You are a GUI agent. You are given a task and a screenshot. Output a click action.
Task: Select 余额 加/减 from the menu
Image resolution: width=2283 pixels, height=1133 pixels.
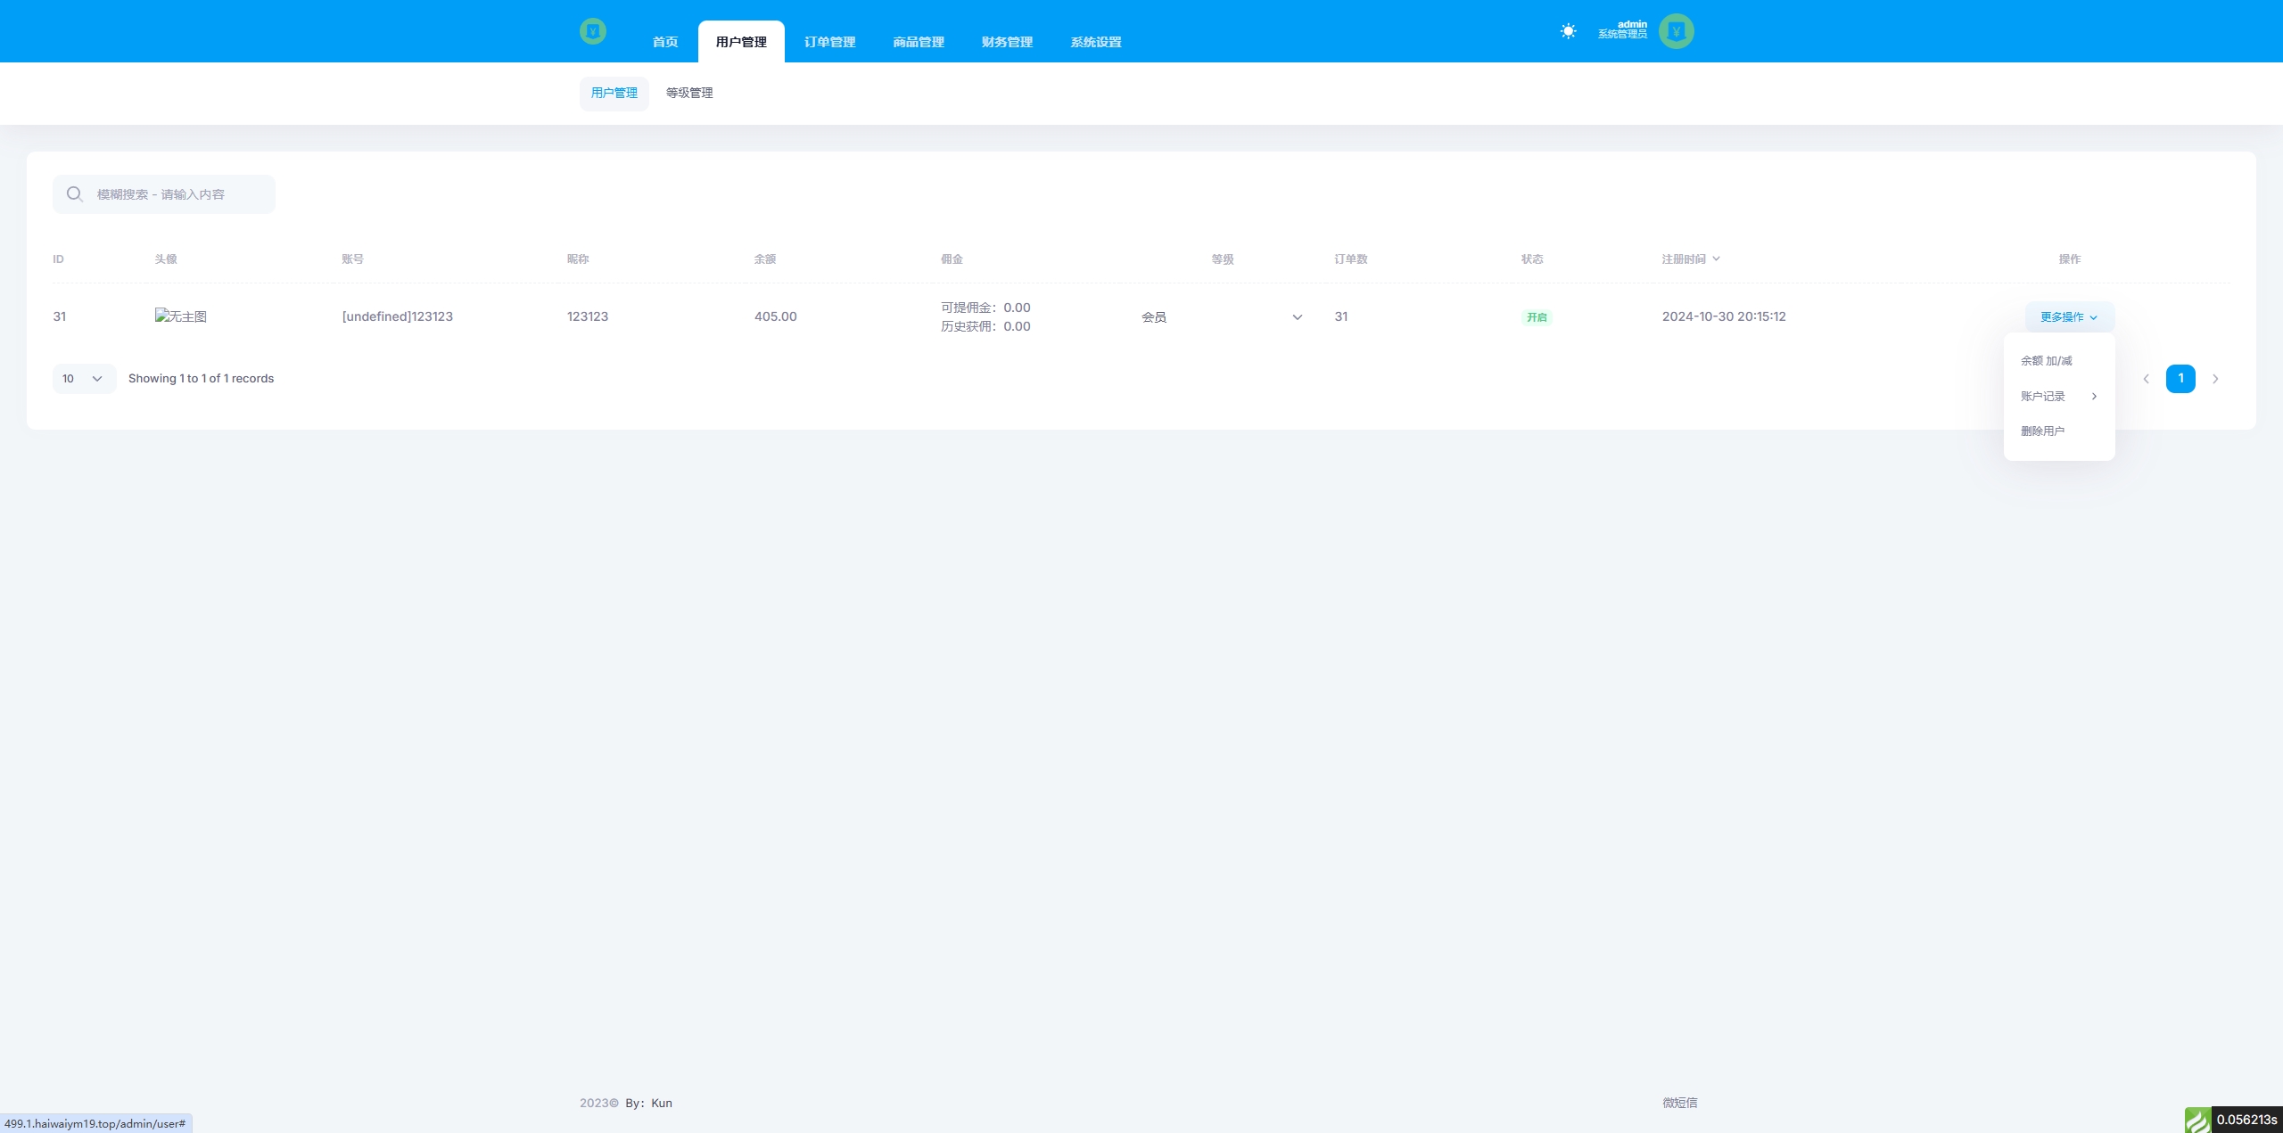(2047, 361)
